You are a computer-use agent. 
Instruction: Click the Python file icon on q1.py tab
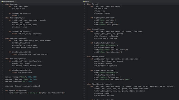point(84,2)
